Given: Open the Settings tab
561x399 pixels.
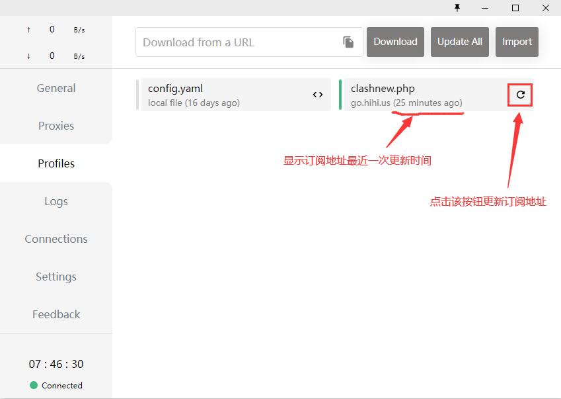Looking at the screenshot, I should [x=56, y=277].
